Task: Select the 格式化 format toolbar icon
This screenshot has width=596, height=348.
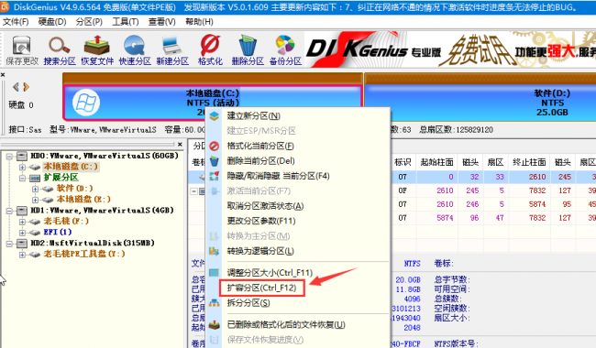Action: click(x=210, y=49)
